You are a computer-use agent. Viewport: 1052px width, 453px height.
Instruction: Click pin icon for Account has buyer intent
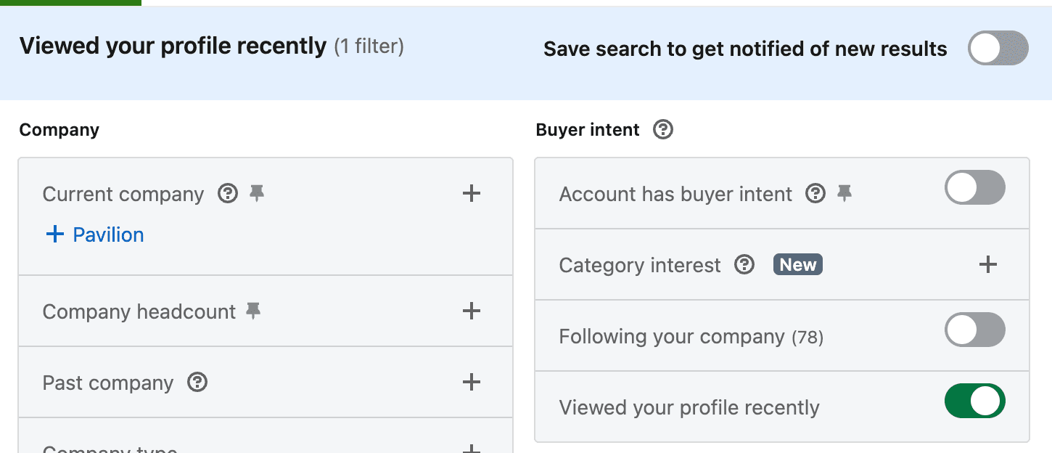844,194
